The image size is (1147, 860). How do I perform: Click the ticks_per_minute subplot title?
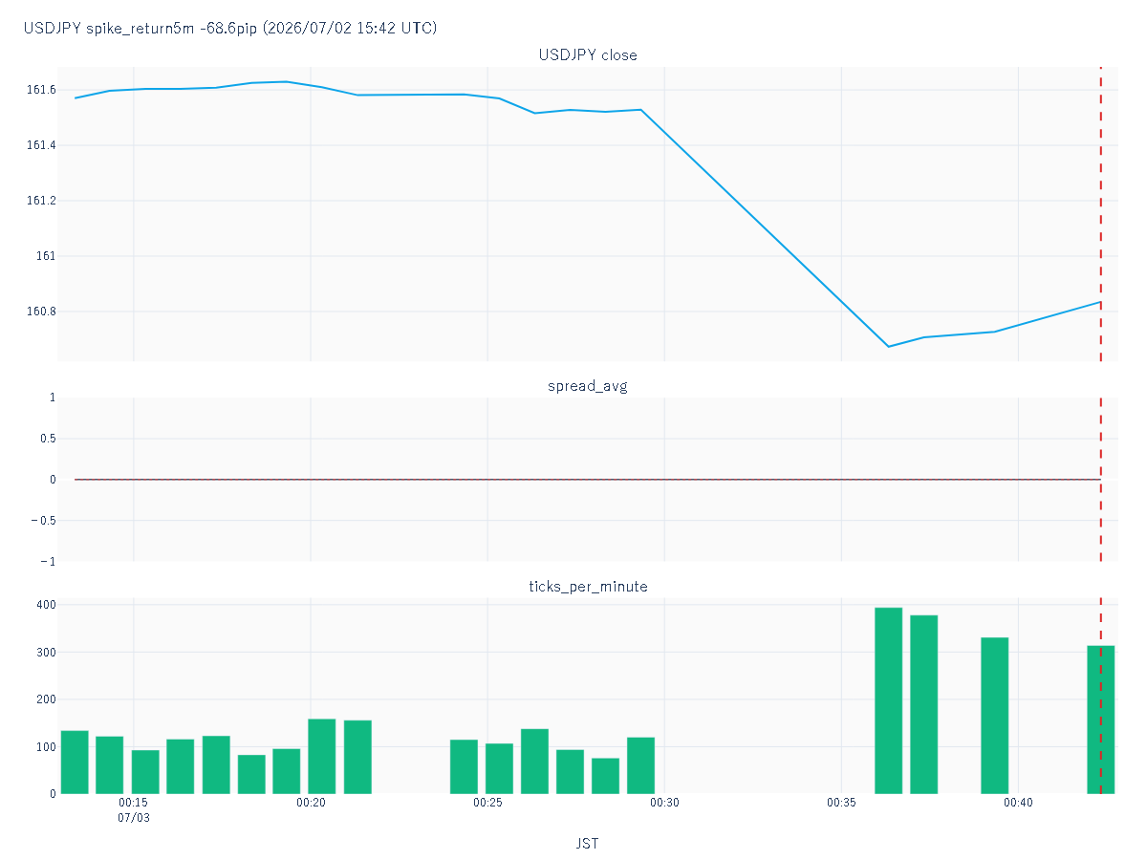tap(588, 586)
